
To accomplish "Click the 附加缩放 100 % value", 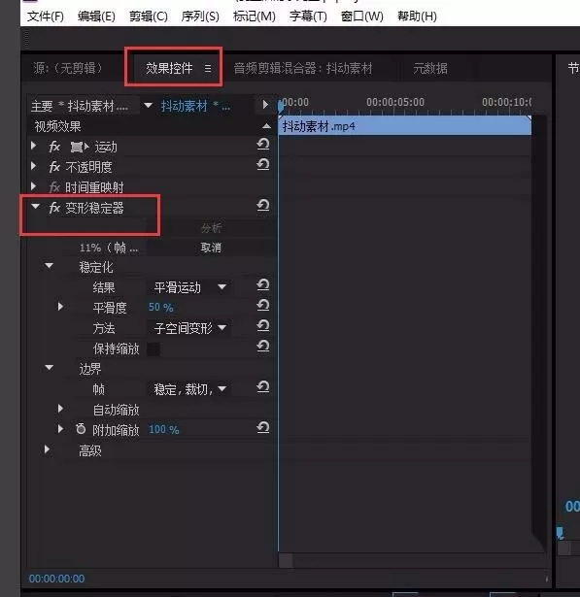I will point(164,429).
